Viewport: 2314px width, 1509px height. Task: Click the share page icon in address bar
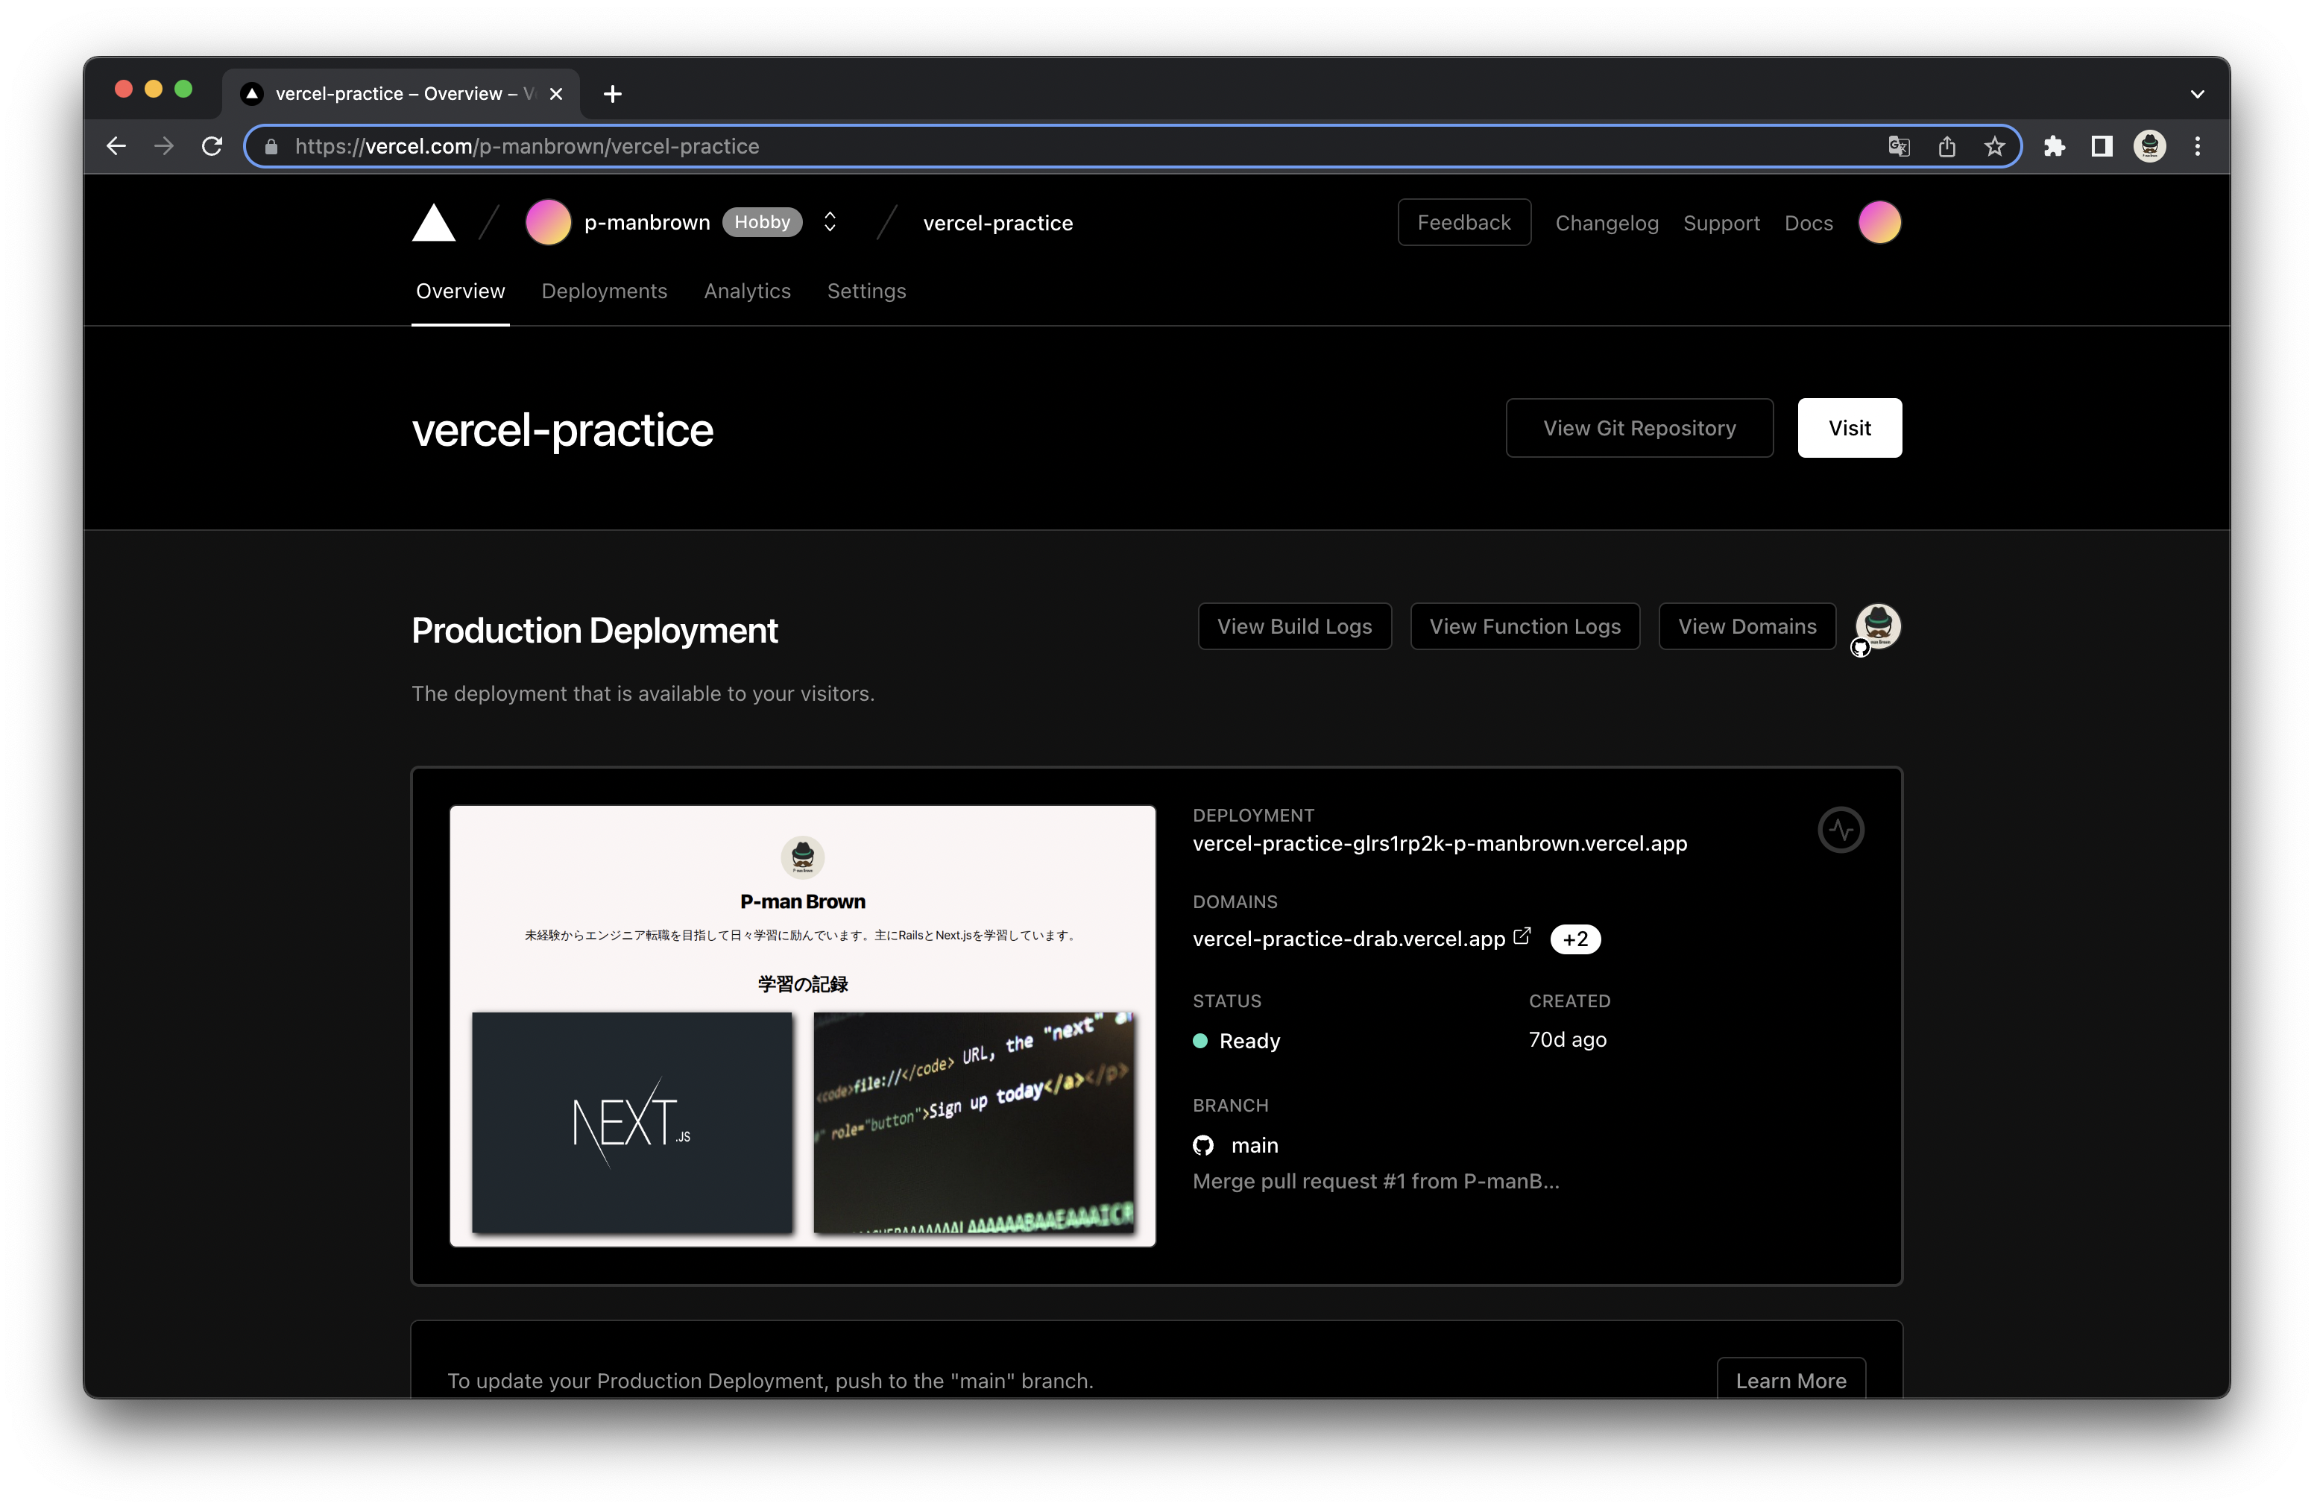[x=1946, y=147]
